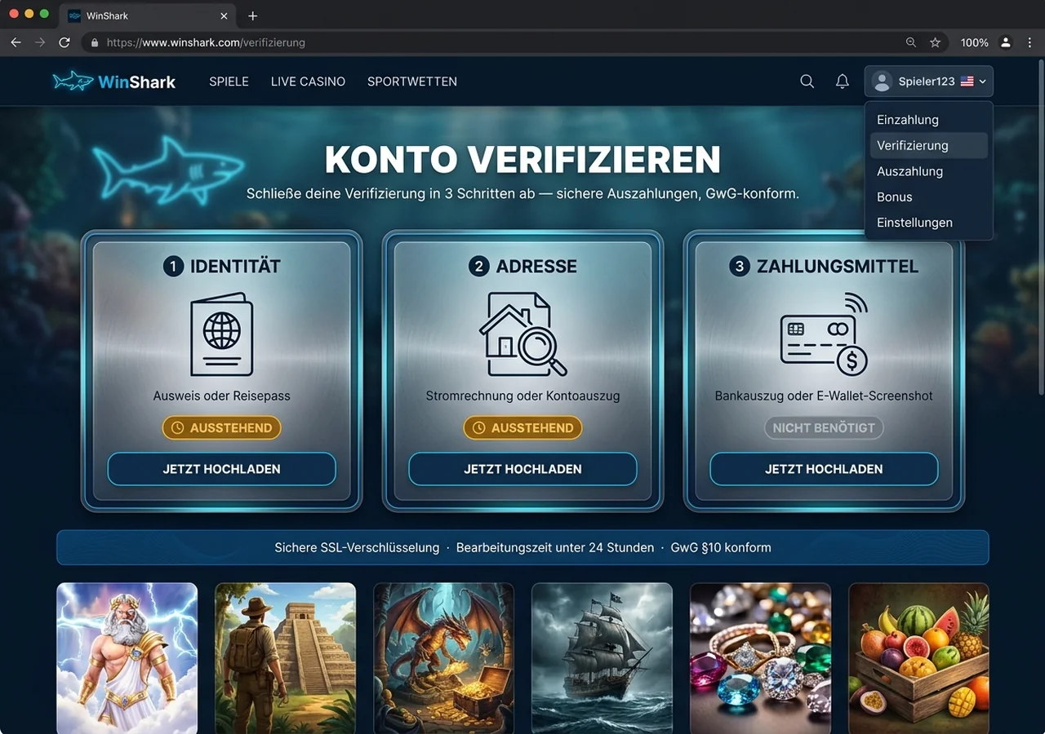The height and width of the screenshot is (734, 1045).
Task: Close the WinShark browser tab
Action: 224,15
